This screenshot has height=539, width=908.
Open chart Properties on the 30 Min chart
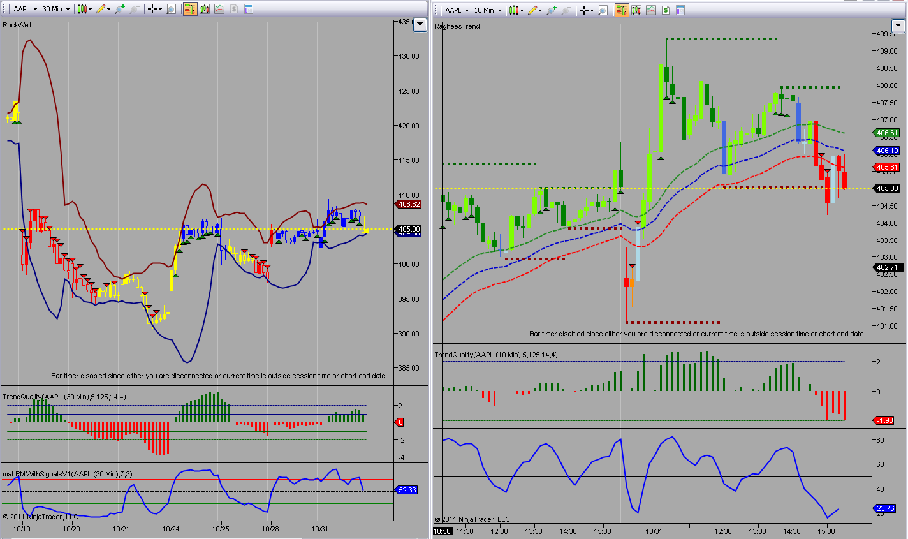(x=249, y=9)
